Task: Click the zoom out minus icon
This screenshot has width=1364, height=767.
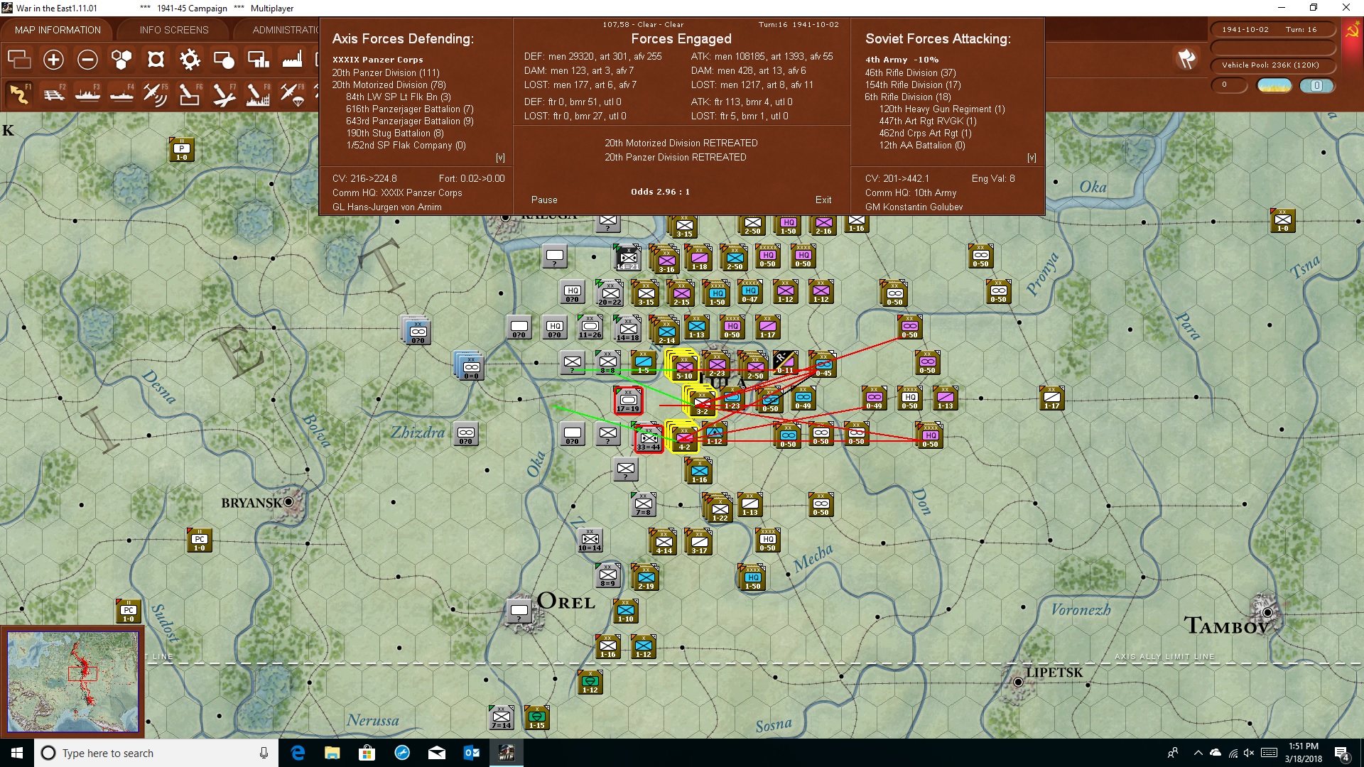Action: (x=87, y=60)
